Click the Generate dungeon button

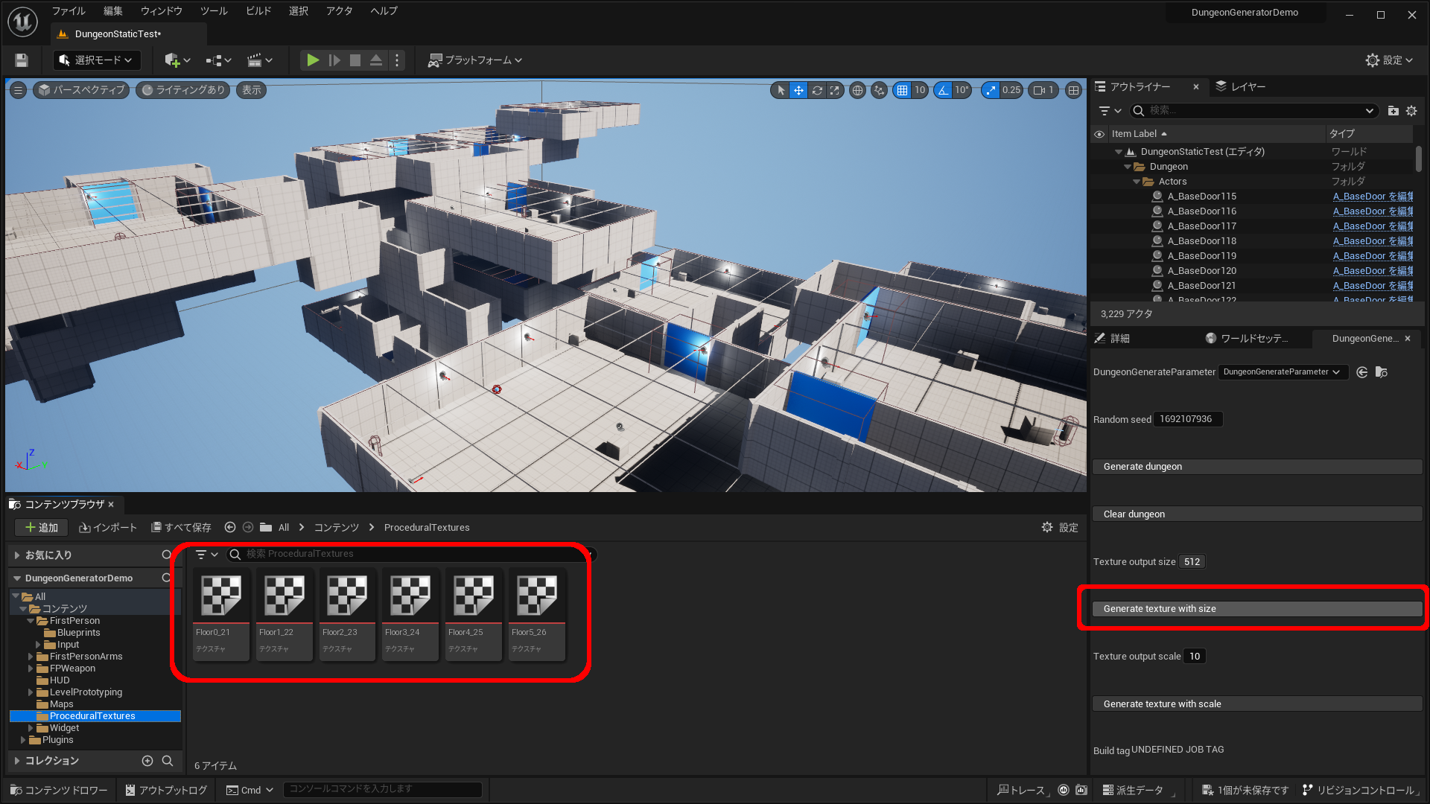point(1257,467)
